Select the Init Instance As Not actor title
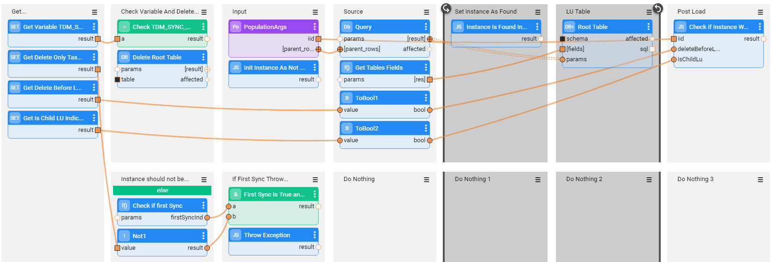This screenshot has height=262, width=772. (x=274, y=67)
